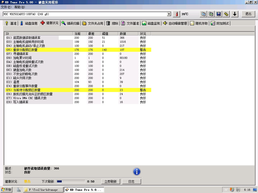The image size is (258, 193).
Task: Select the (04) 主轴电机启动/停止次数 row
Action: [78, 46]
